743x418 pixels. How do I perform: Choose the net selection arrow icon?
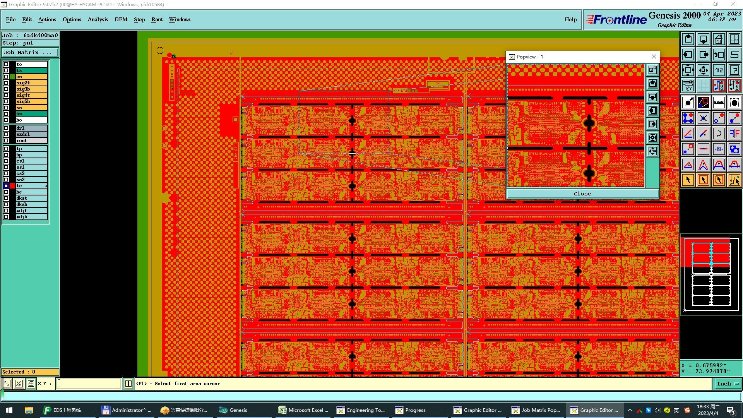tap(734, 180)
